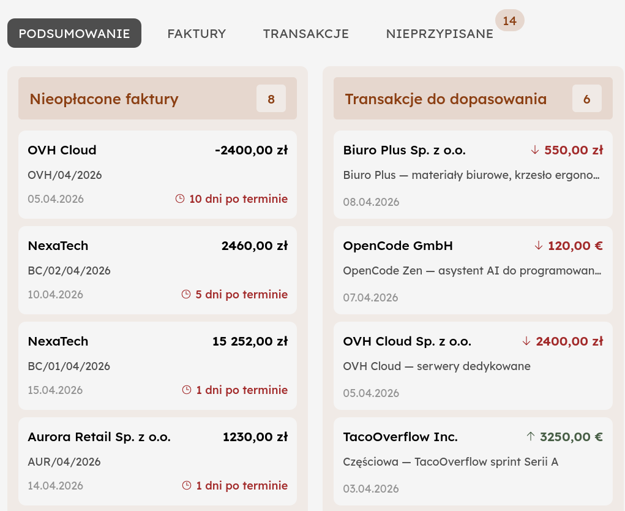Click the 10 dni po terminie label
This screenshot has width=625, height=511.
[x=238, y=199]
